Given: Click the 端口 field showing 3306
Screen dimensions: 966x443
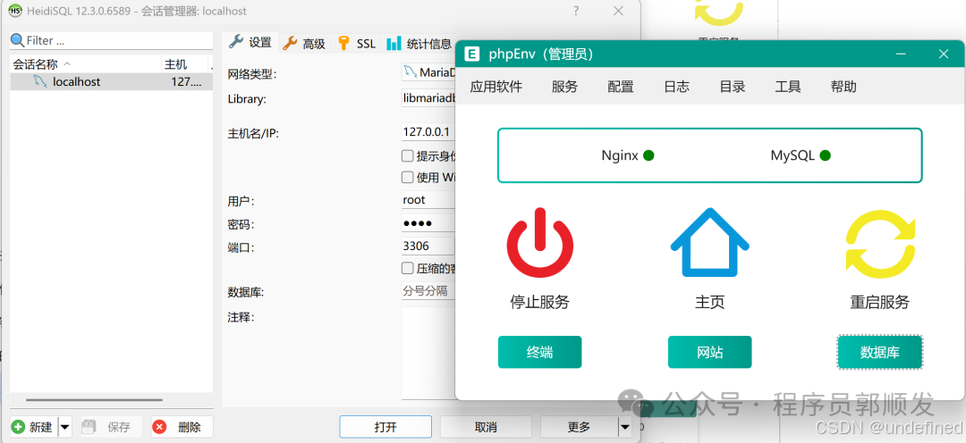Looking at the screenshot, I should tap(428, 247).
